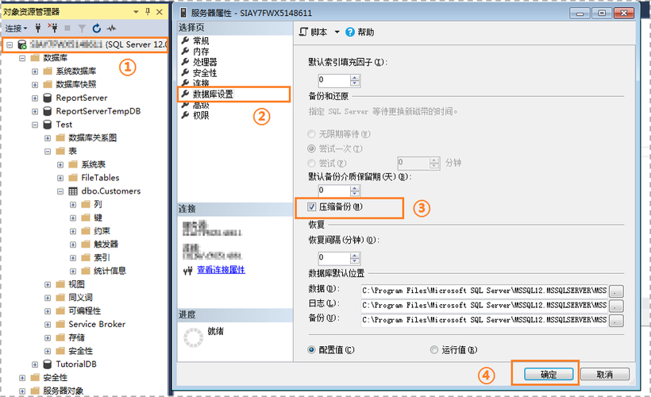Click the 取消 button
Image resolution: width=651 pixels, height=397 pixels.
coord(605,374)
